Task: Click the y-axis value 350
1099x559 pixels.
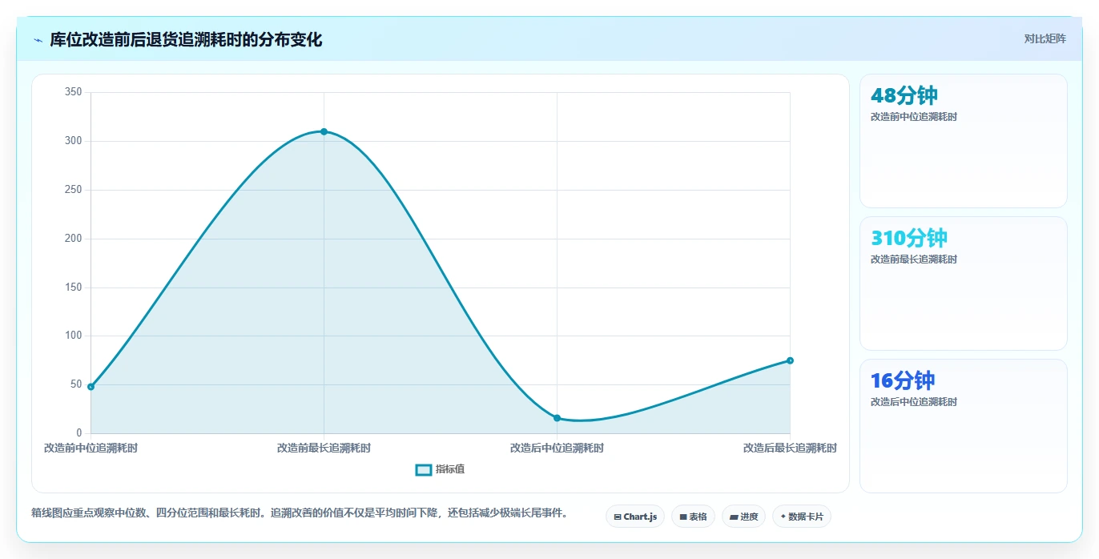Action: point(73,92)
